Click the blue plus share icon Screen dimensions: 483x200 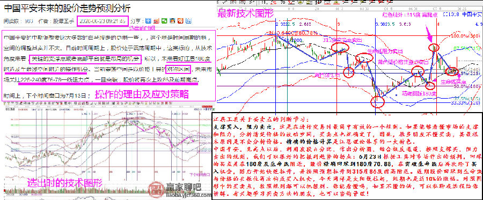(x=148, y=21)
